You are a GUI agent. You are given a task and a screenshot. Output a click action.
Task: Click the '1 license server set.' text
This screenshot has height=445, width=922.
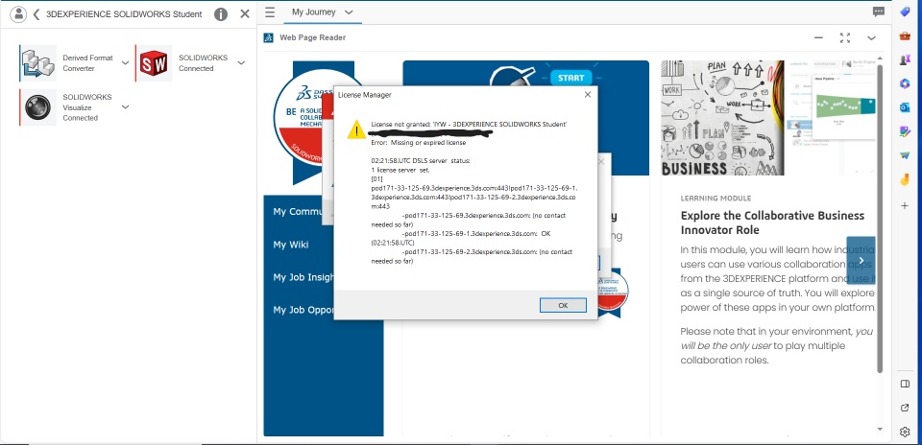tap(400, 170)
